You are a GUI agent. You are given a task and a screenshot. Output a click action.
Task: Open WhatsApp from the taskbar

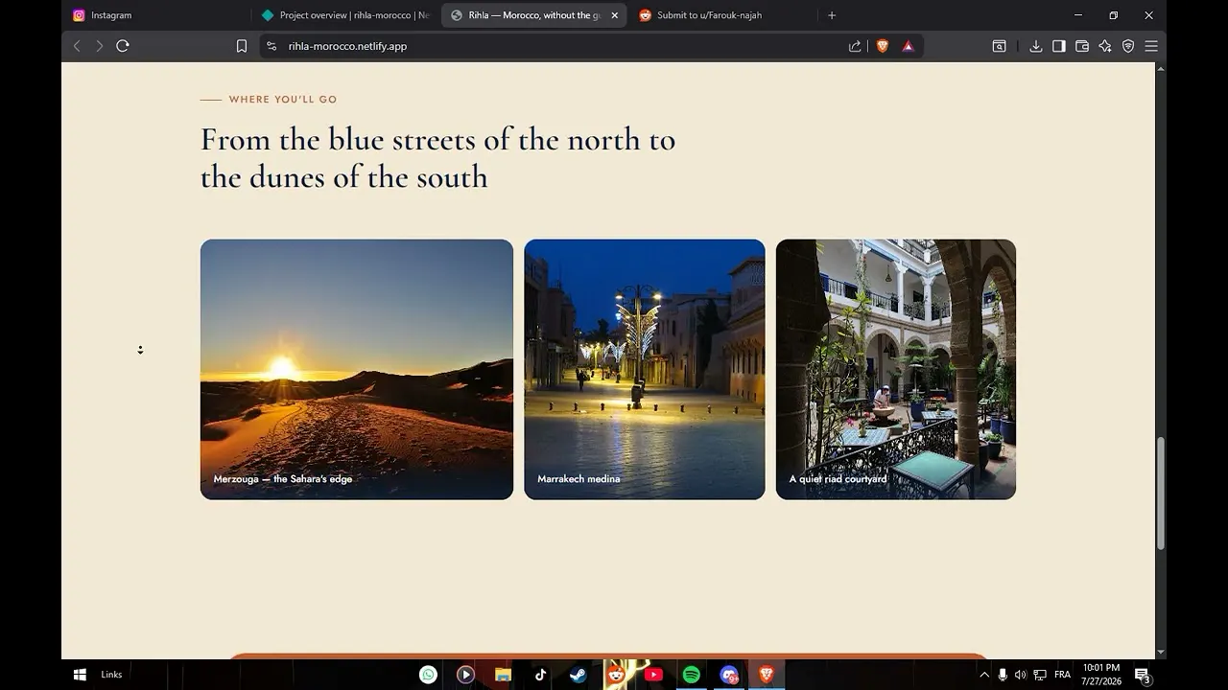click(x=428, y=675)
